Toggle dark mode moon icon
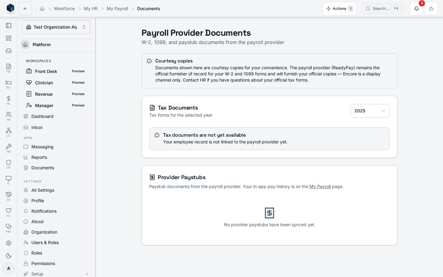Image resolution: width=443 pixels, height=277 pixels. tap(9, 256)
